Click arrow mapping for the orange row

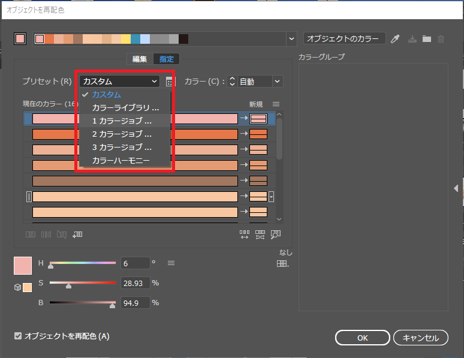click(244, 134)
